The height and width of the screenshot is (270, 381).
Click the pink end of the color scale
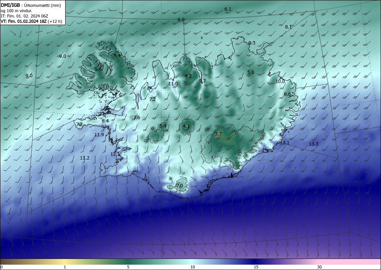point(350,262)
